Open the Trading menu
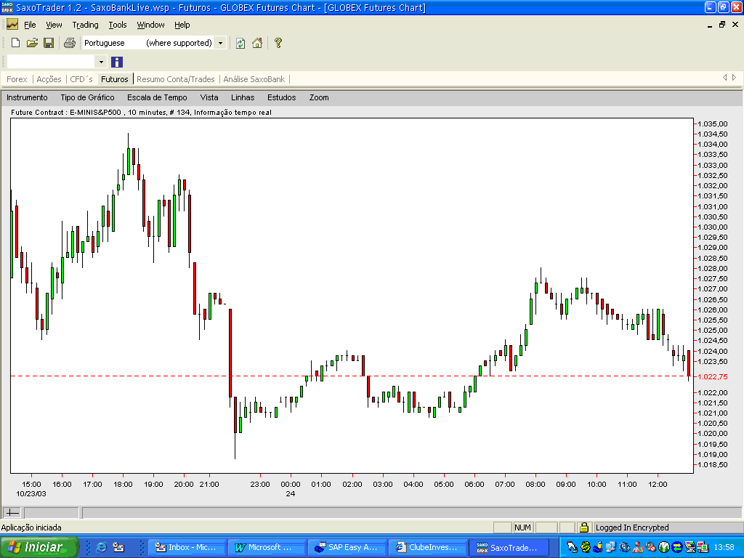Screen dimensions: 744x558 click(86, 25)
